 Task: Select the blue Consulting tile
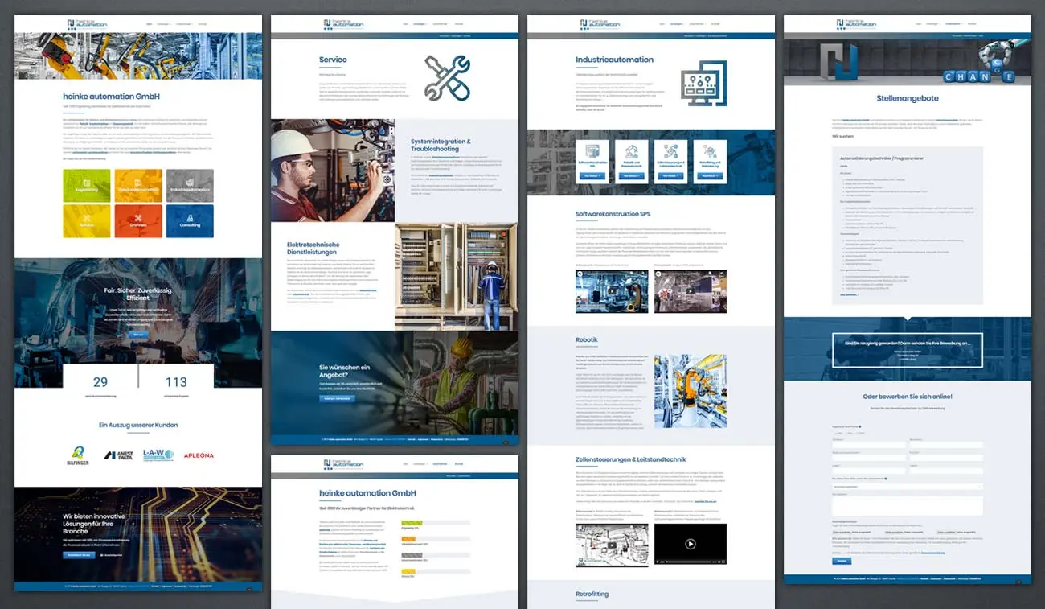[190, 220]
